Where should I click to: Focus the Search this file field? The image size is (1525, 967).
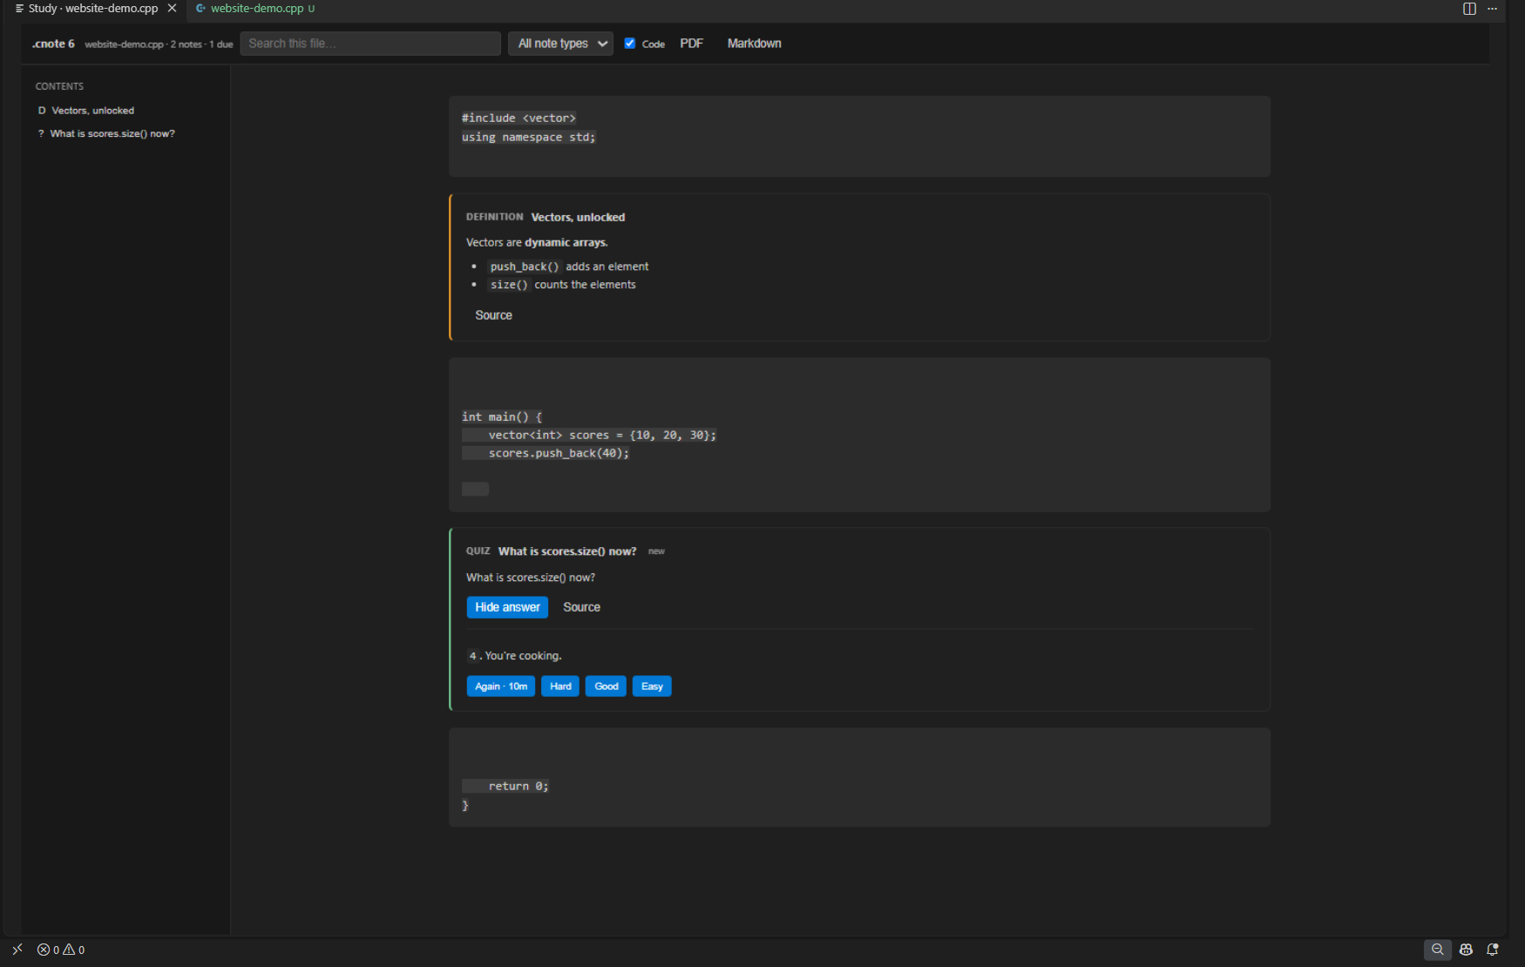pos(370,44)
